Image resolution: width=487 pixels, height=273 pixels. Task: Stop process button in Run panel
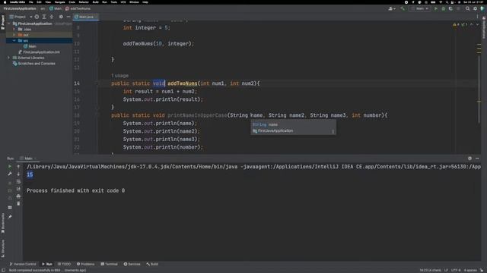coord(10,183)
